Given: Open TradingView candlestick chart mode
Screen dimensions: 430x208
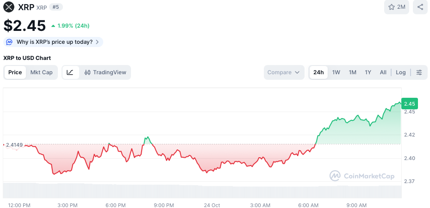Looking at the screenshot, I should point(105,72).
